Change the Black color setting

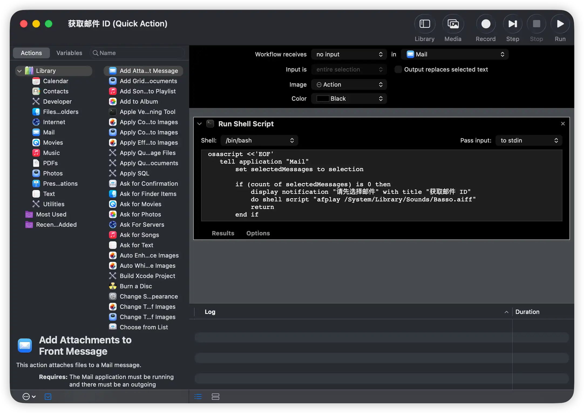click(349, 99)
